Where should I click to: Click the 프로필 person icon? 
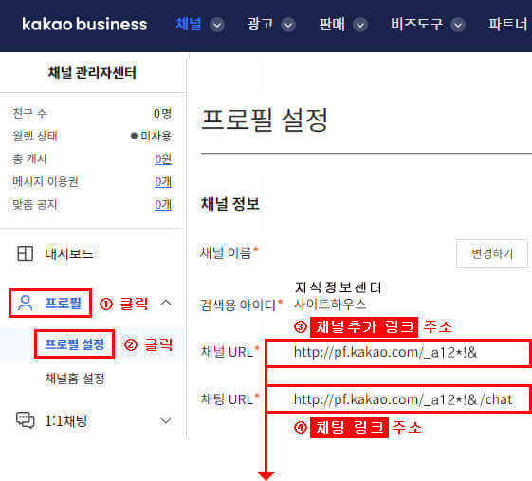pos(25,303)
